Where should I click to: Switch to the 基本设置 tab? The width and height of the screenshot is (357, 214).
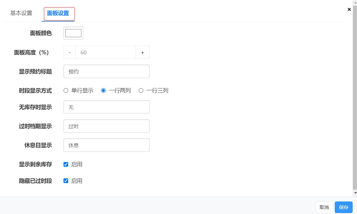click(21, 13)
